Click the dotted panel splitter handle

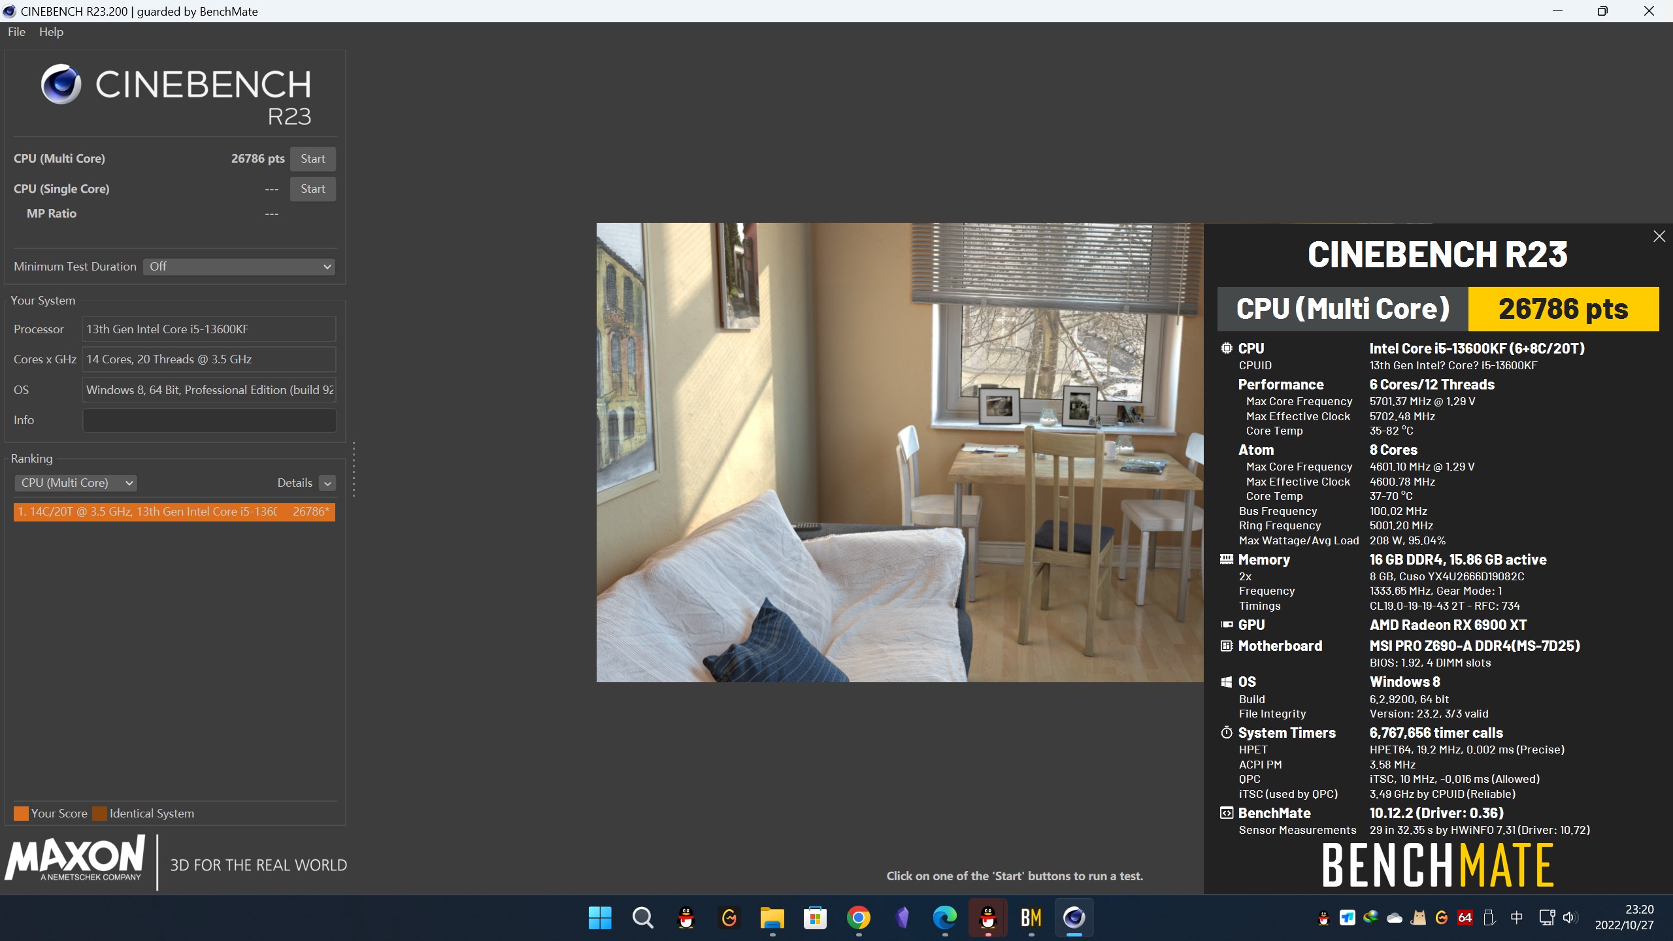[354, 469]
